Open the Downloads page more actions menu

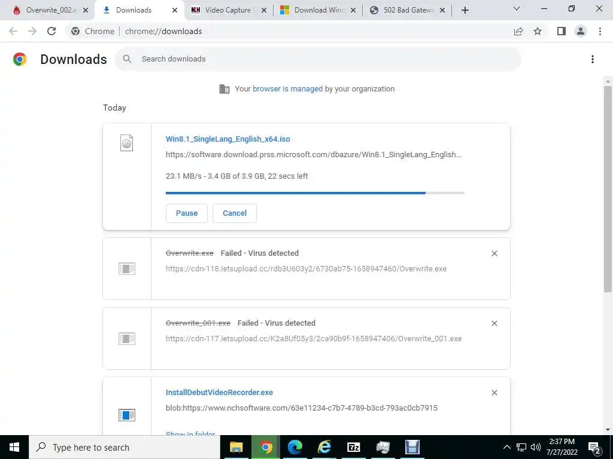click(x=593, y=59)
